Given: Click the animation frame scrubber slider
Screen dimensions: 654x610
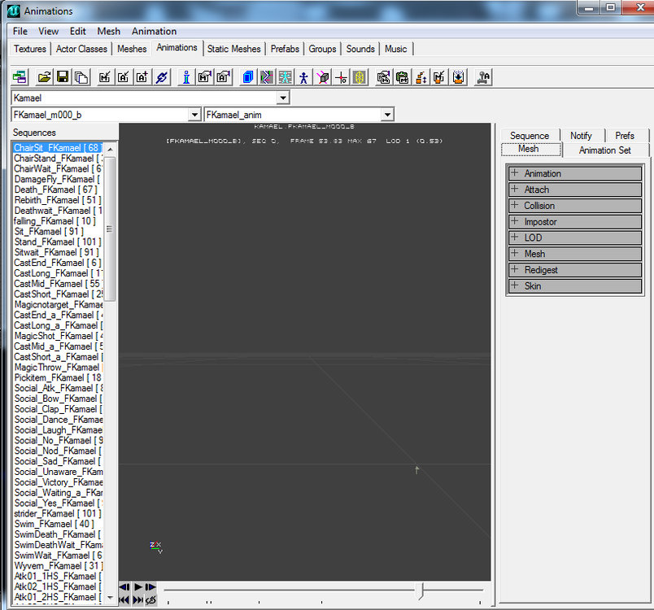Looking at the screenshot, I should [421, 590].
